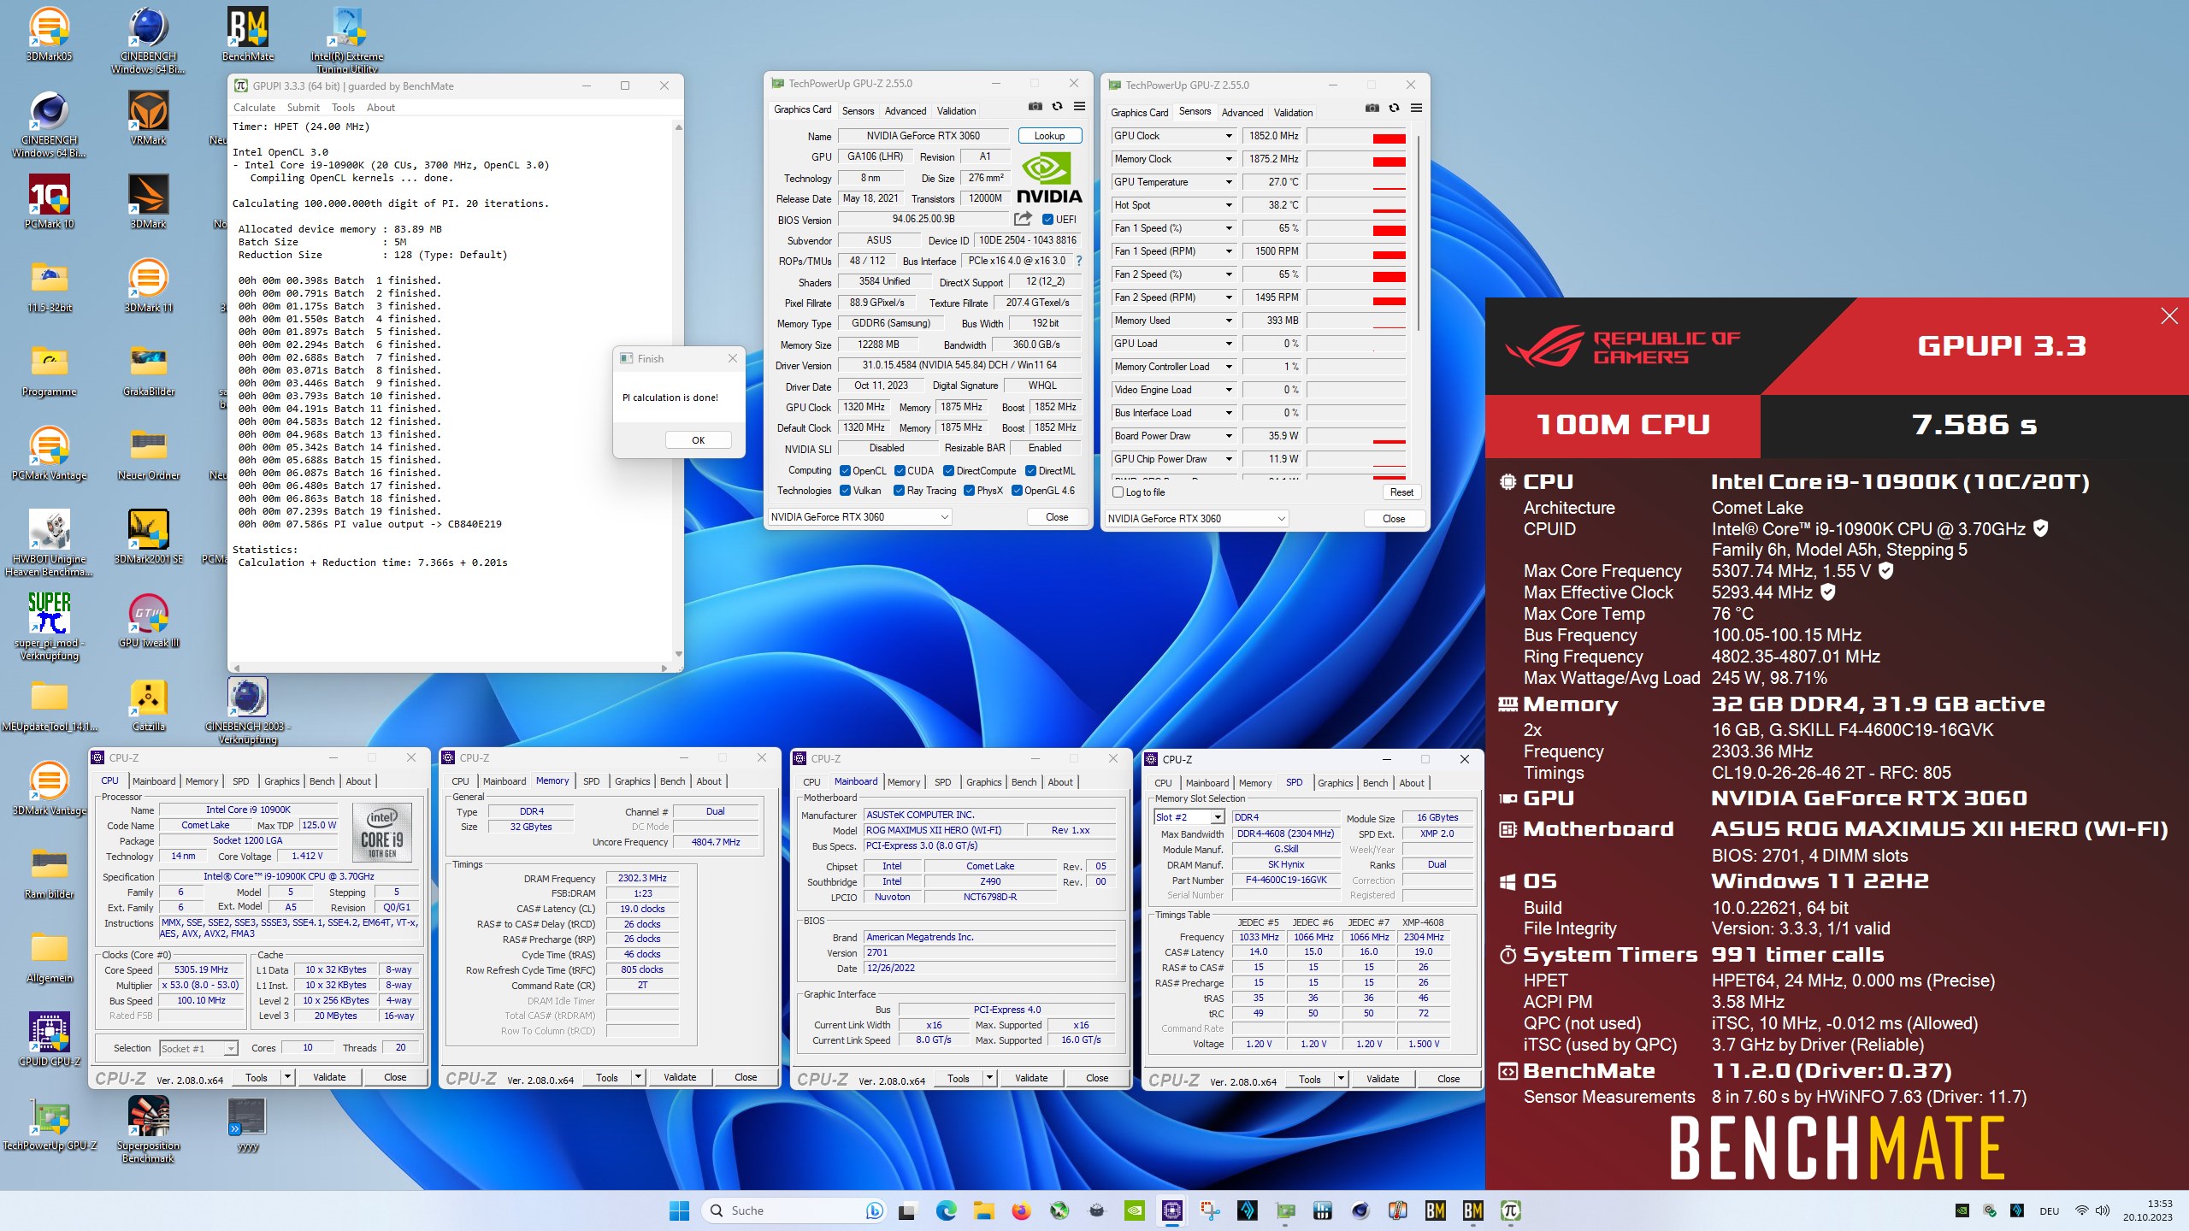This screenshot has width=2189, height=1231.
Task: Open CPUID CPU-Z desktop shortcut
Action: coord(50,1040)
